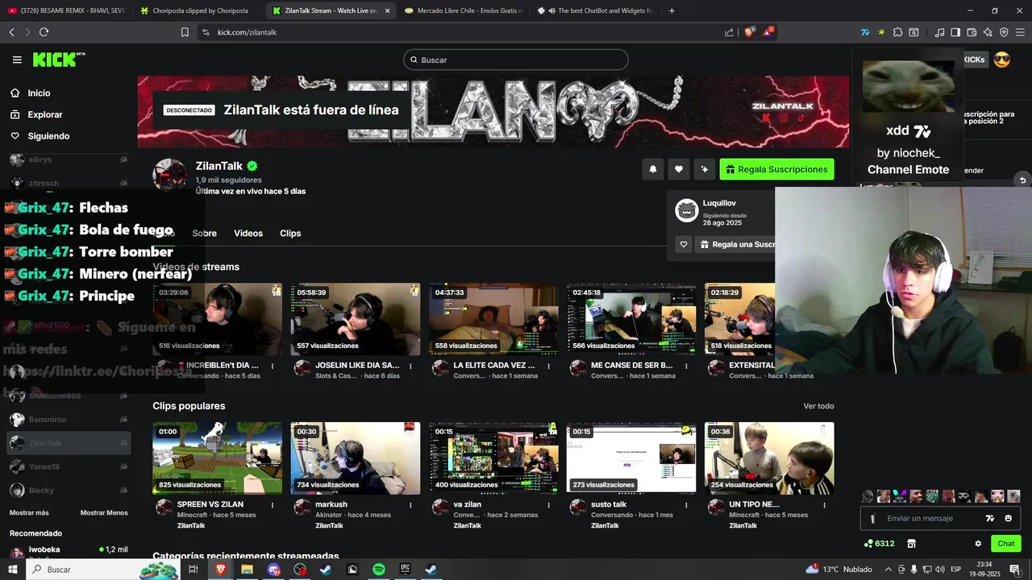
Task: Play the markush clip thumbnail
Action: pos(356,458)
